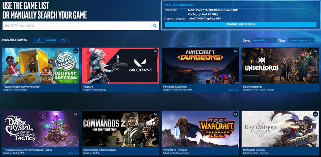Select the All games tab
Viewport: 321px width, 157px height.
[x=39, y=40]
